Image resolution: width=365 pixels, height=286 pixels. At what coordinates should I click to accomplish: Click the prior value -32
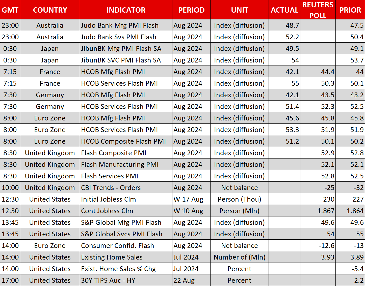358,187
